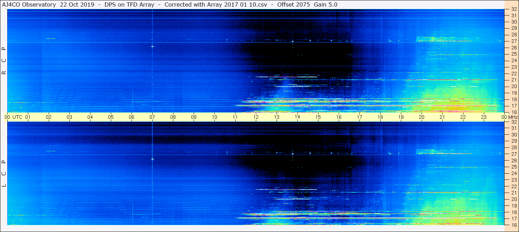The height and width of the screenshot is (232, 519).
Task: Select the 16 MHz label on the lower frequency scale
Action: tap(513, 224)
